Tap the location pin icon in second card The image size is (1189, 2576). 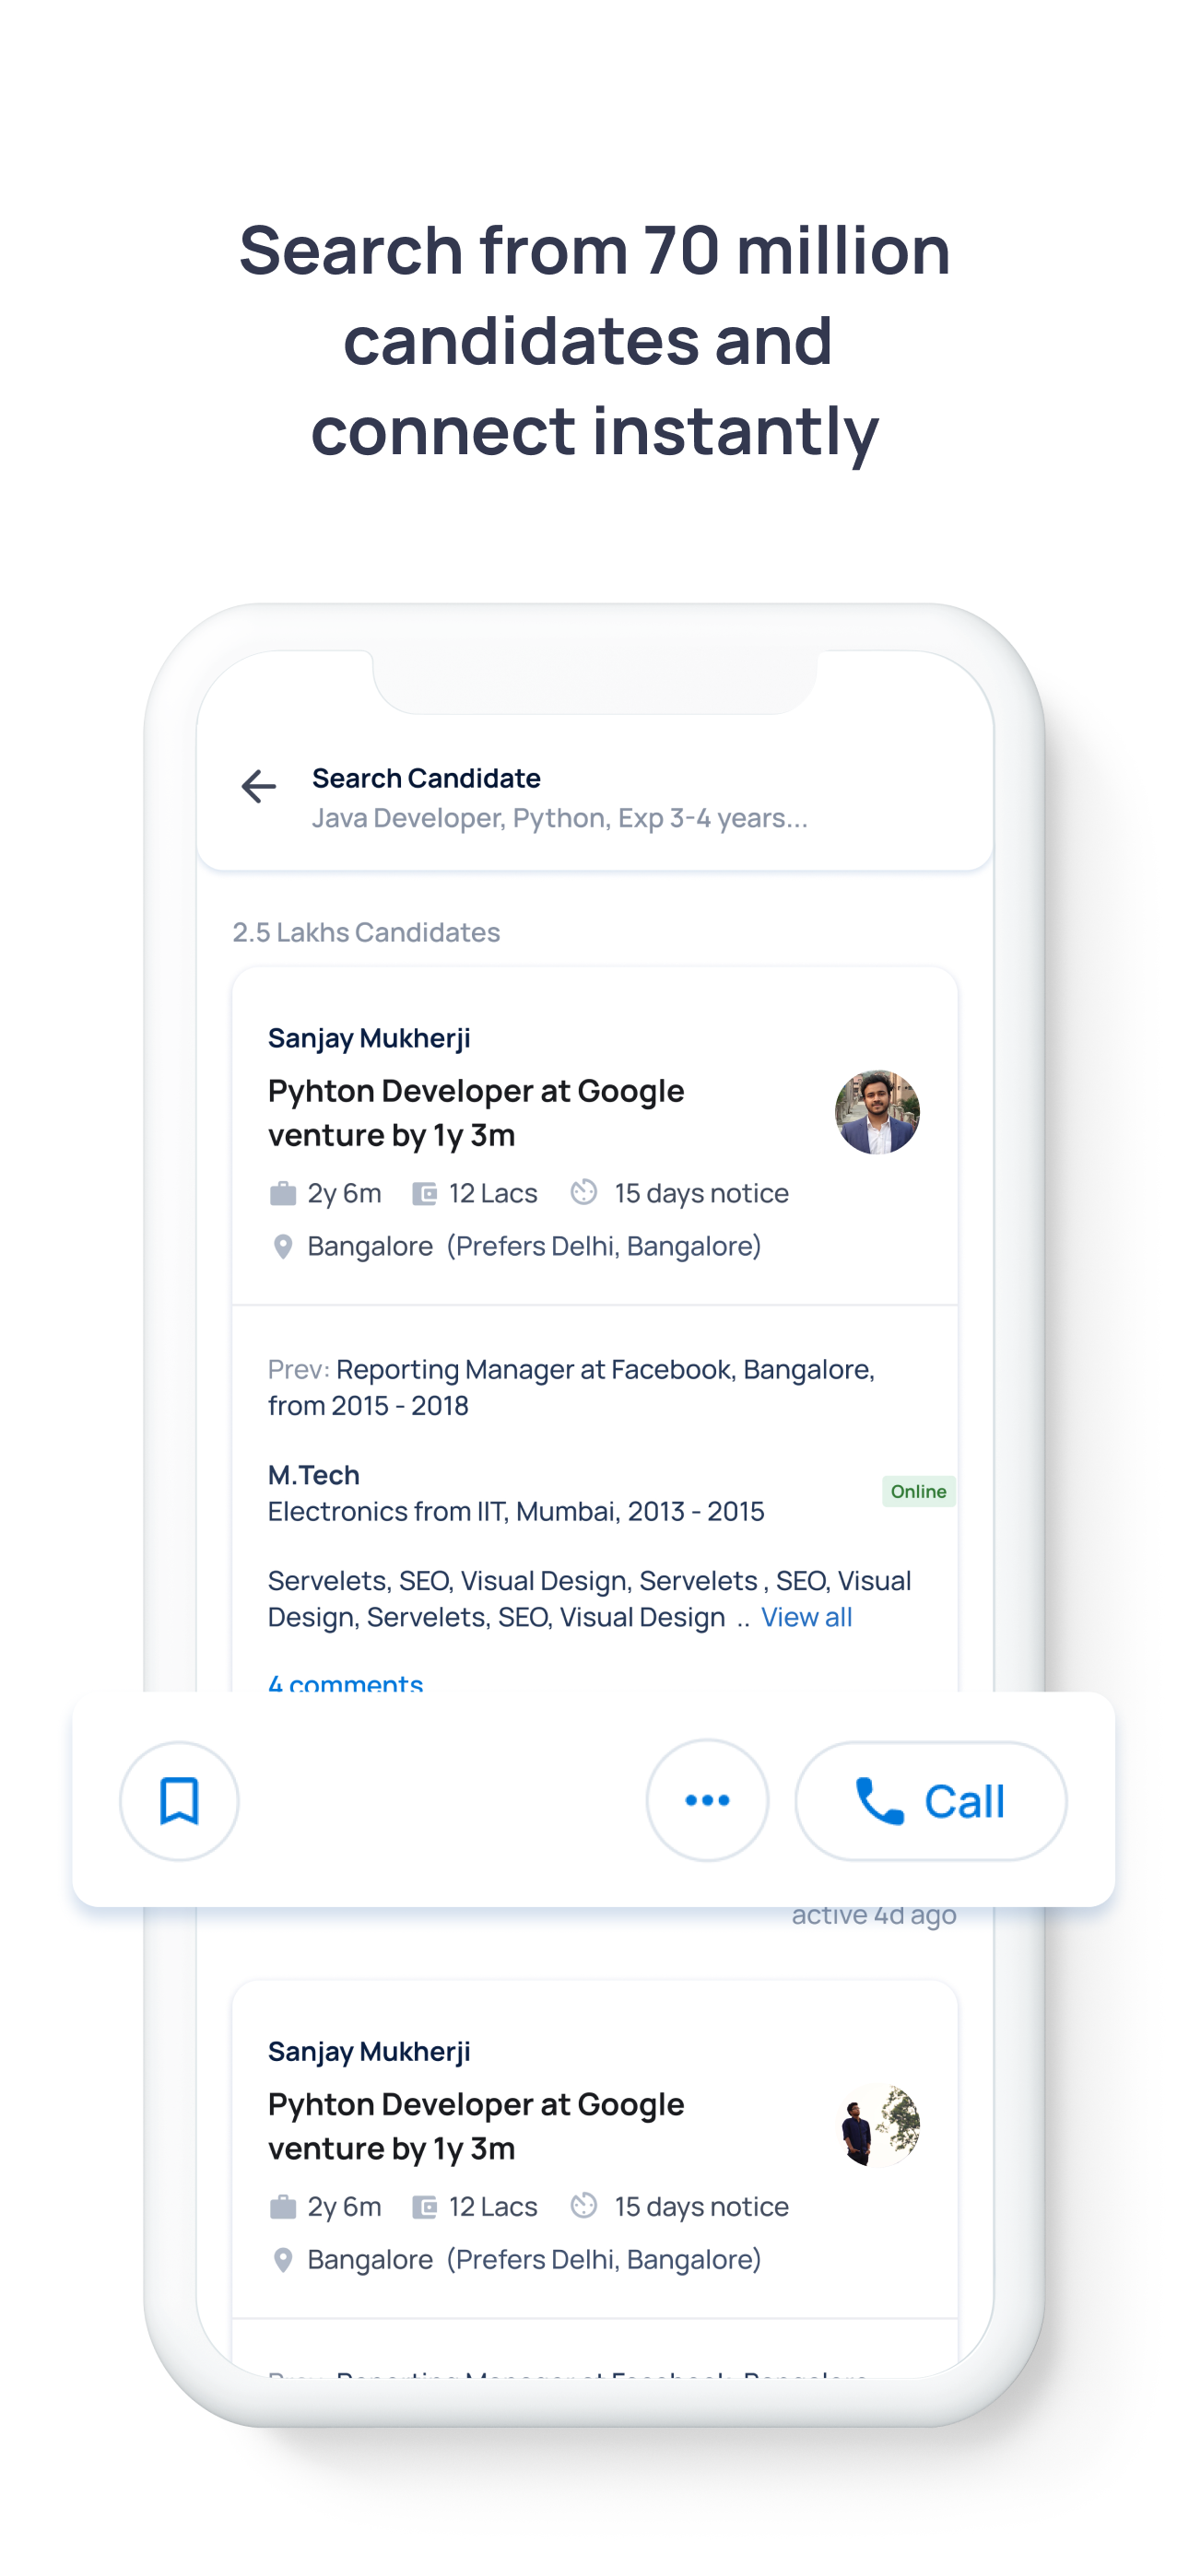[283, 2259]
